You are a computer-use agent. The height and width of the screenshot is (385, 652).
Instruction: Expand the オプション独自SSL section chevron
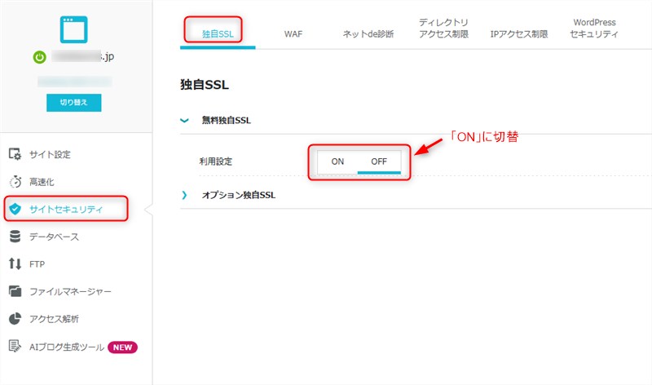pyautogui.click(x=184, y=195)
